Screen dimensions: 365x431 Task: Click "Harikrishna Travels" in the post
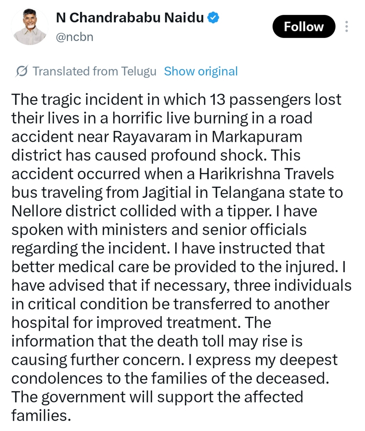tap(266, 174)
